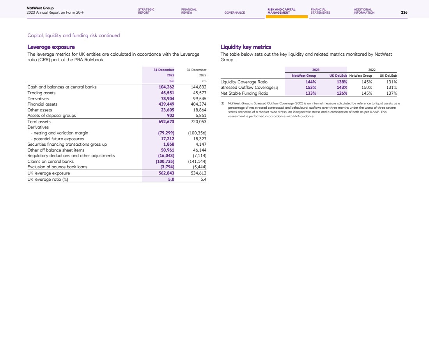Click the footnote text about Stressed Outflow Coverage

pyautogui.click(x=312, y=109)
